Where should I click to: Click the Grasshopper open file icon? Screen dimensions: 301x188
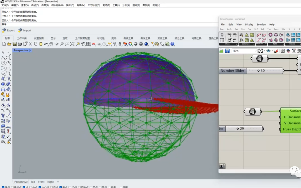(221, 51)
